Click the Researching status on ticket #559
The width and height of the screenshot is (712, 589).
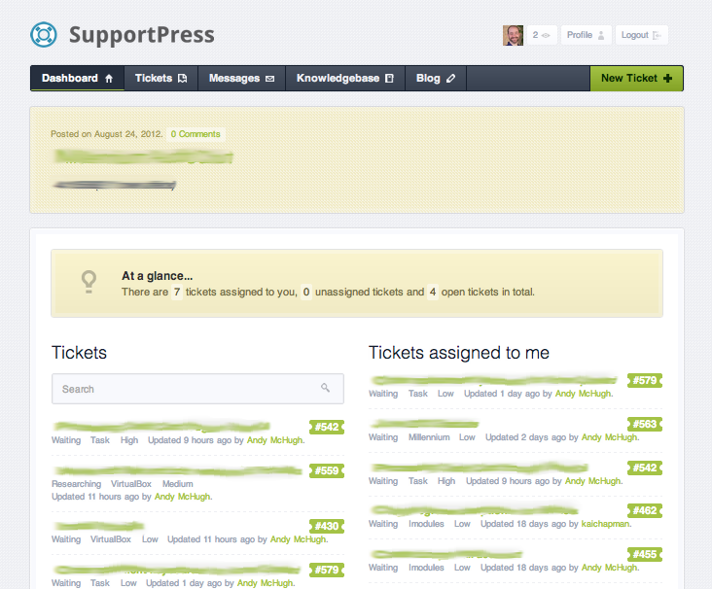pos(76,484)
